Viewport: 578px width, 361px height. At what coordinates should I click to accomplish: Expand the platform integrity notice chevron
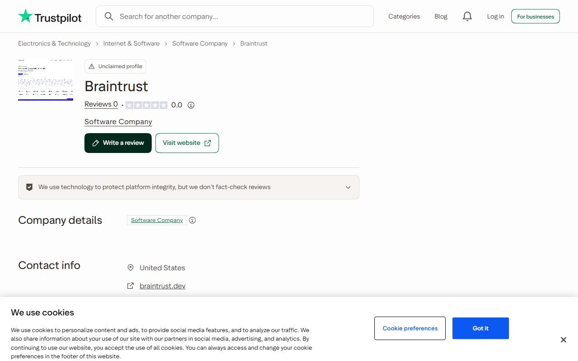(348, 187)
